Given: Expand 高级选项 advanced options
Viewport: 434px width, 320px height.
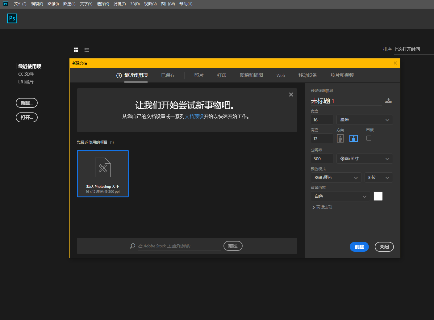Looking at the screenshot, I should [x=322, y=207].
